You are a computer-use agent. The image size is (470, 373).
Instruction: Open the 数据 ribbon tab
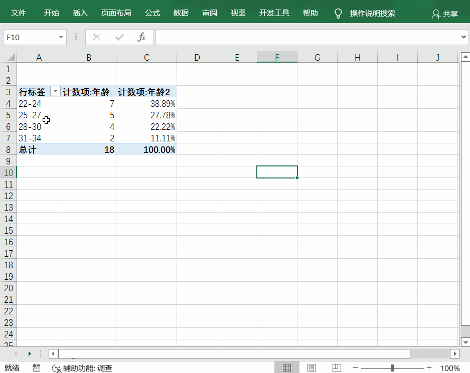pyautogui.click(x=181, y=13)
